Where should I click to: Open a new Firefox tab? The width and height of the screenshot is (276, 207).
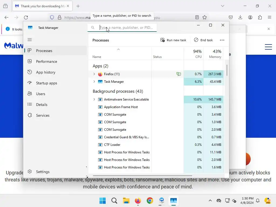(x=78, y=6)
